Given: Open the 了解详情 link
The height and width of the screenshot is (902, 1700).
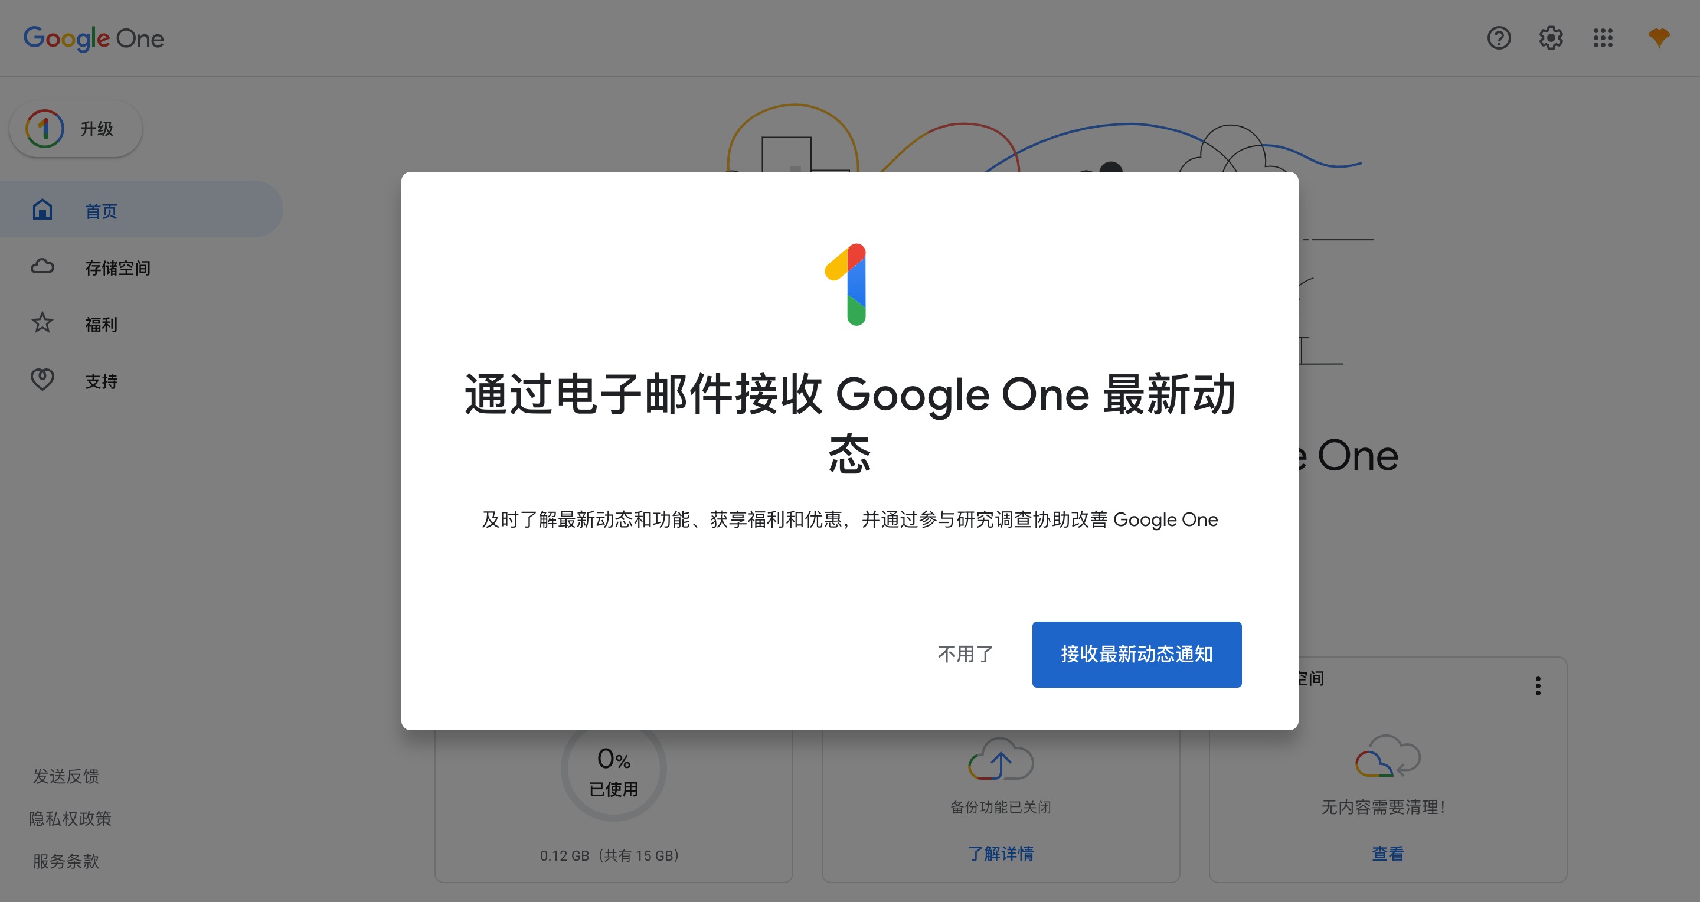Looking at the screenshot, I should [1001, 854].
